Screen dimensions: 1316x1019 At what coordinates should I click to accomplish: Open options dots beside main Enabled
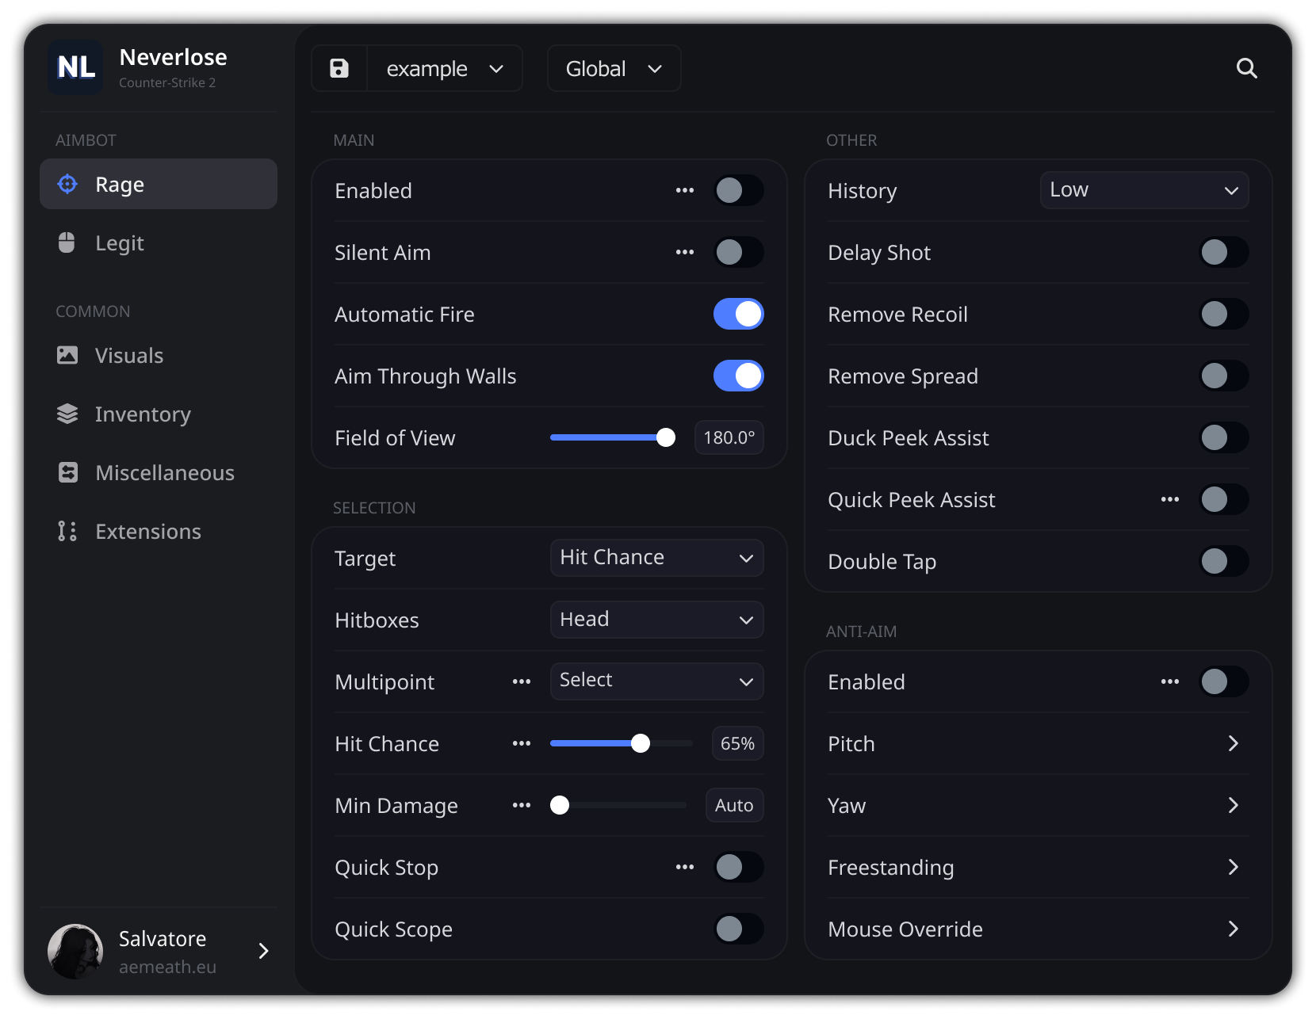[x=685, y=190]
